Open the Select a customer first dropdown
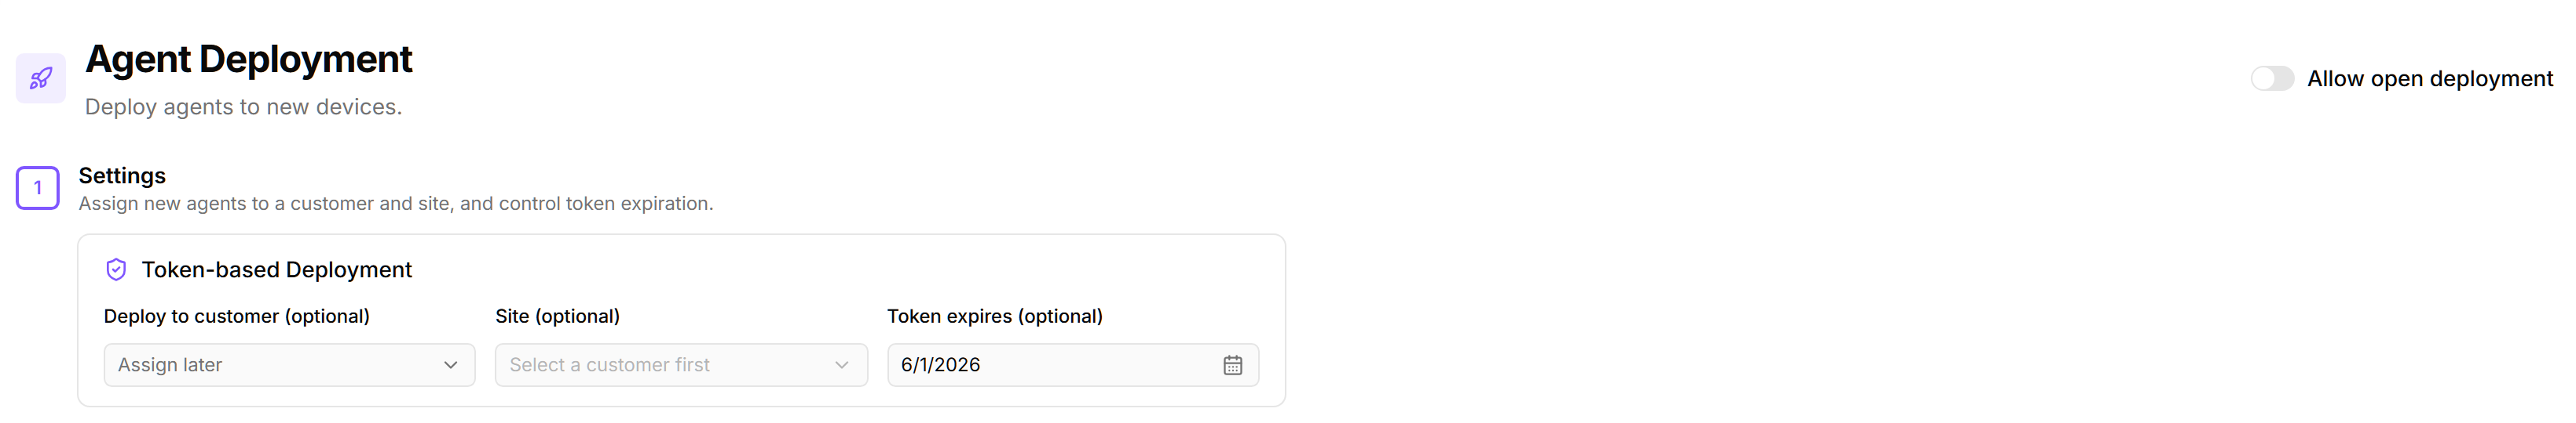This screenshot has height=423, width=2576. 681,365
